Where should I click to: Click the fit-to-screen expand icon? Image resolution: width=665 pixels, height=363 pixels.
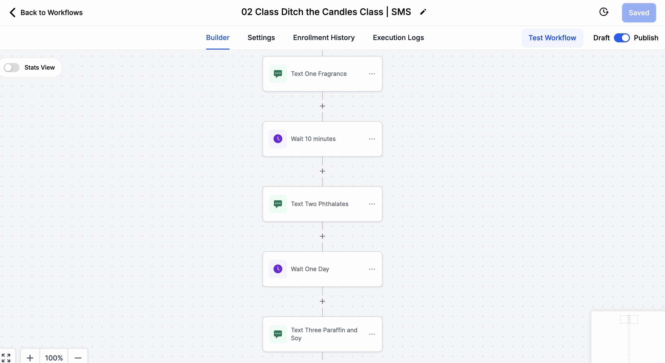point(6,358)
